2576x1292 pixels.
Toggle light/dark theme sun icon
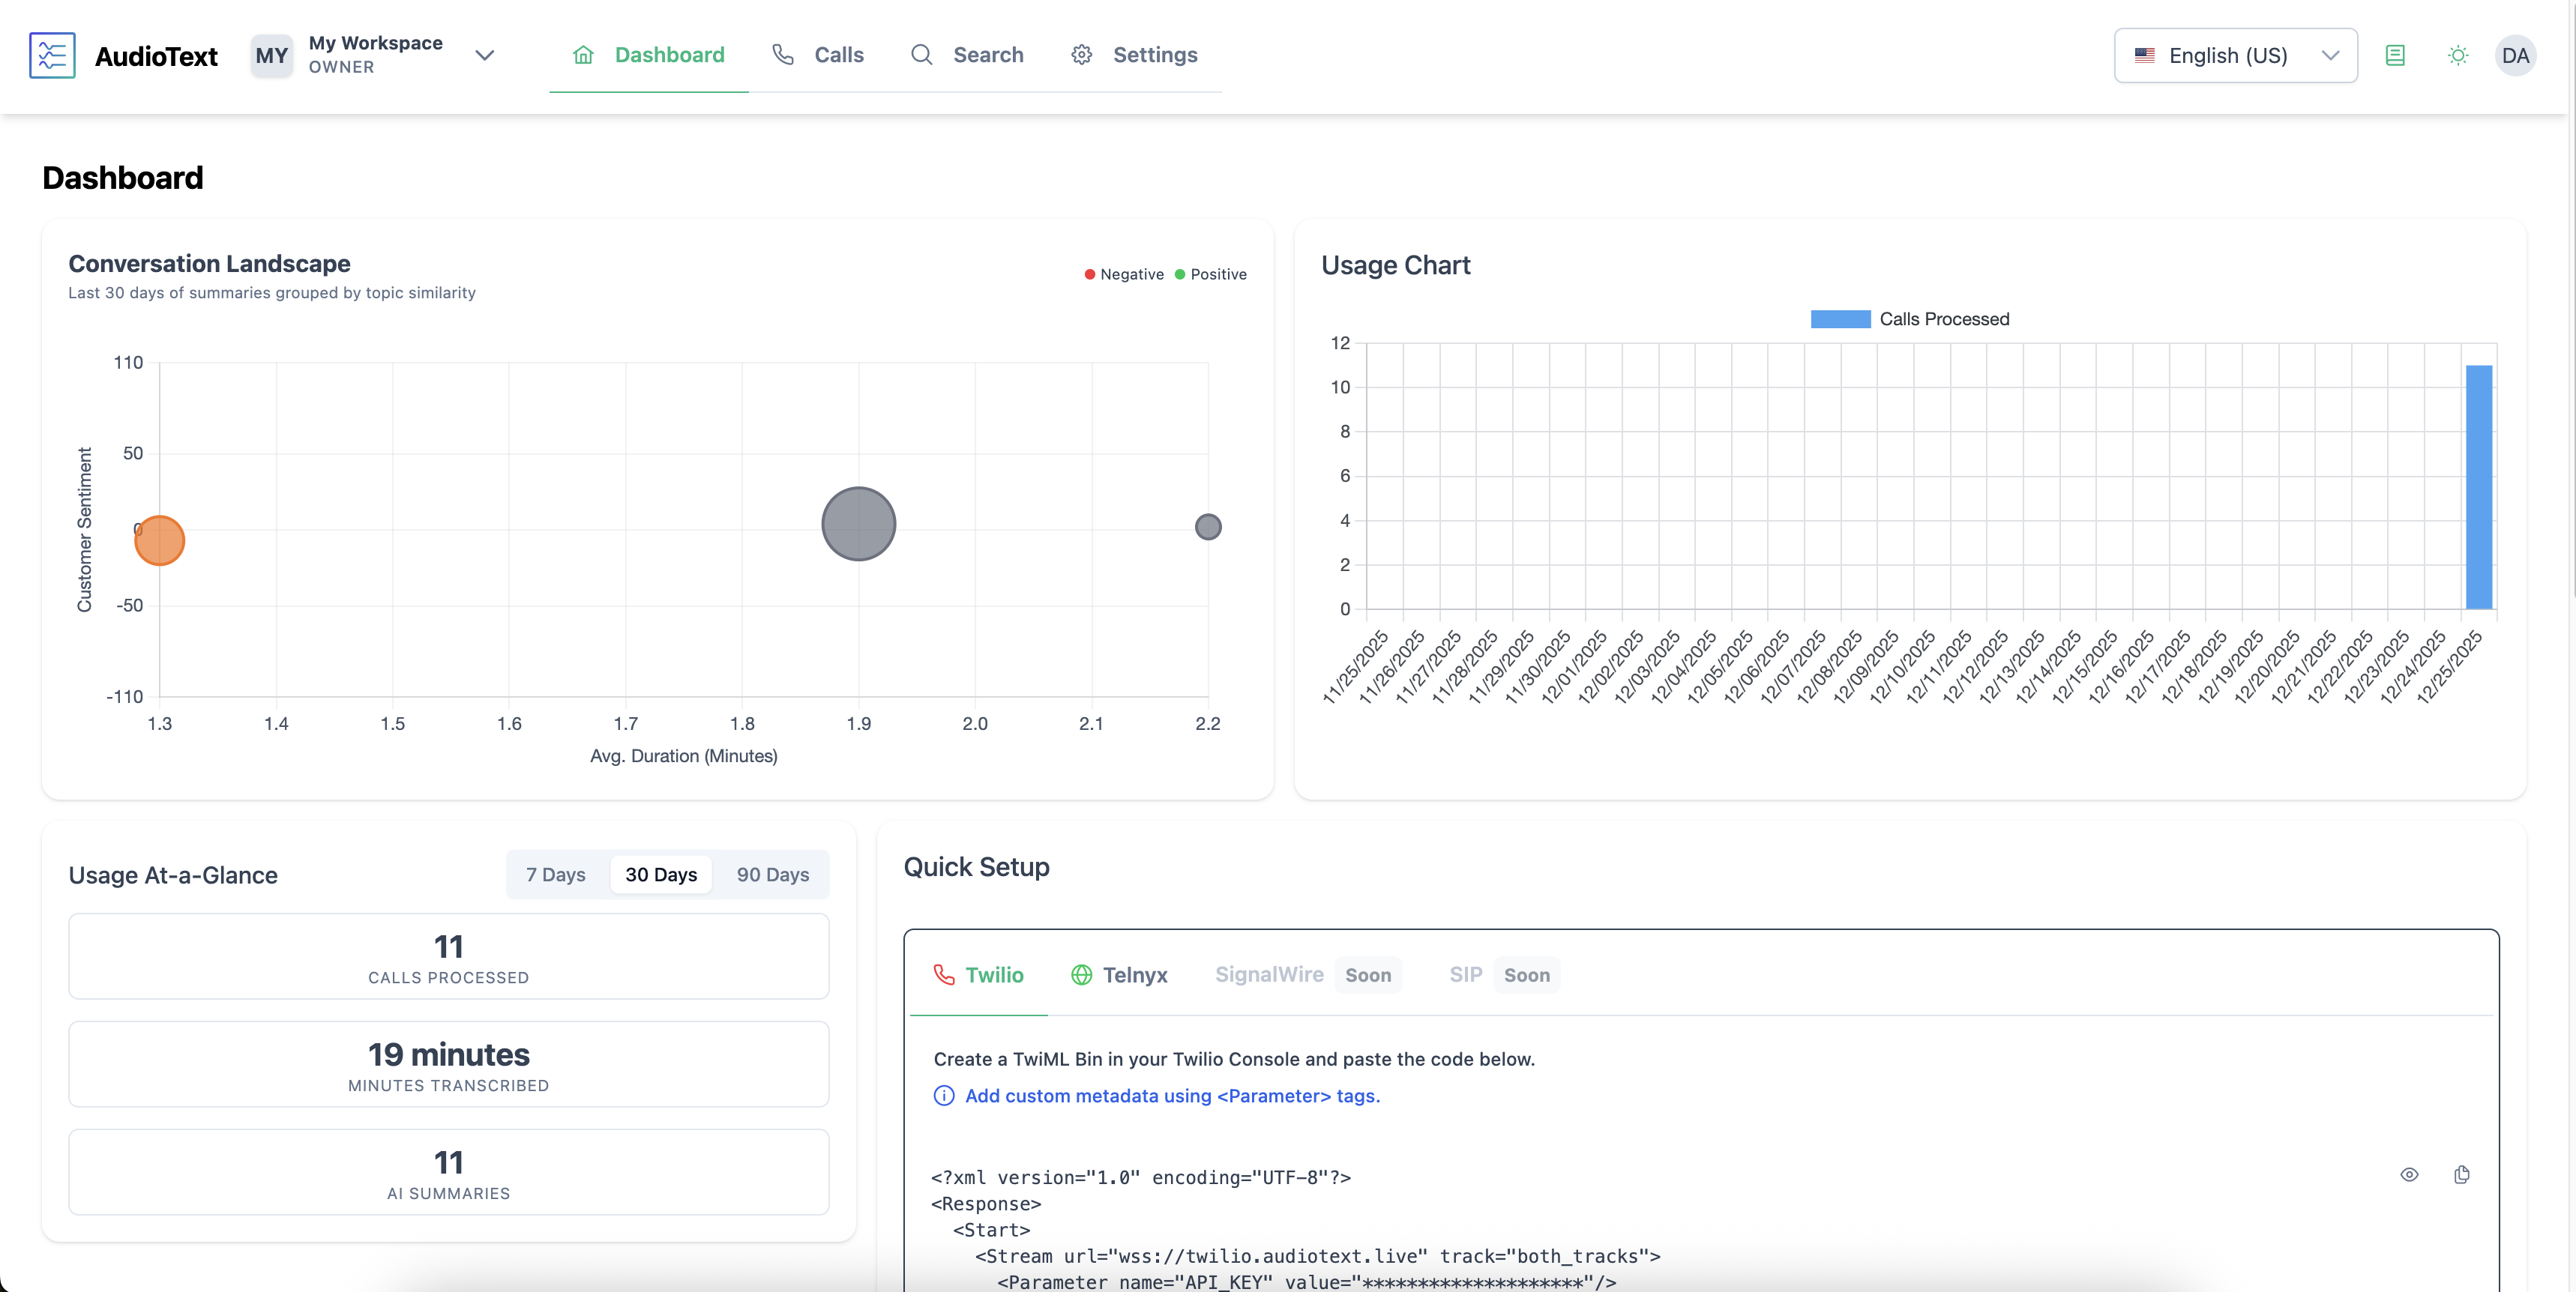[2457, 56]
